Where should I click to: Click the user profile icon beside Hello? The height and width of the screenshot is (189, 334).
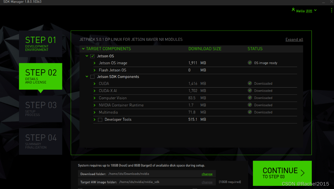pos(293,9)
